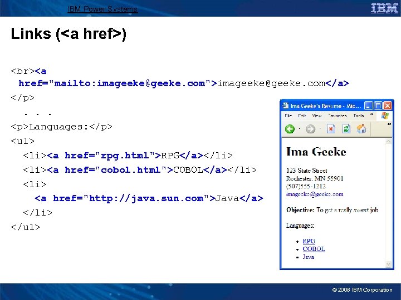Click the browser scrollbar up arrow
This screenshot has height=300, width=401.
click(x=389, y=141)
